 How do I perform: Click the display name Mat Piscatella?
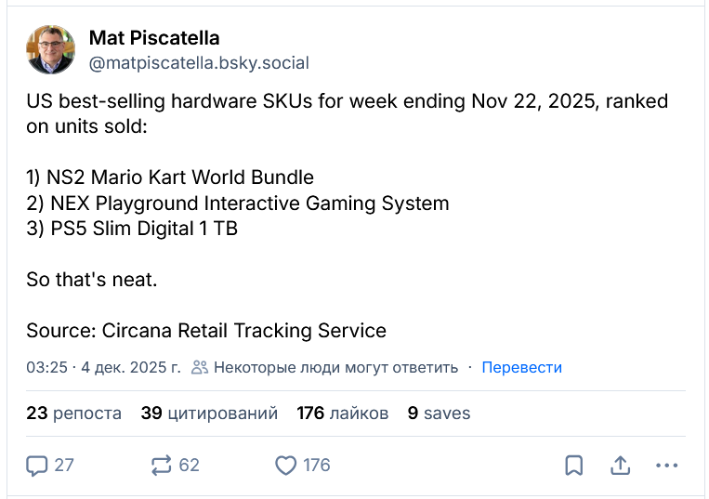tap(154, 38)
